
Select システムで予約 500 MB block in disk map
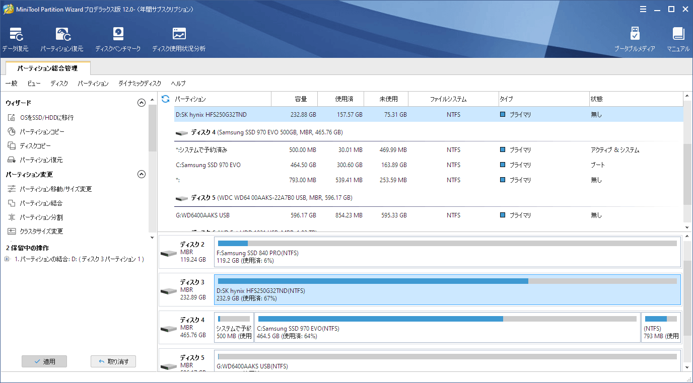point(234,327)
